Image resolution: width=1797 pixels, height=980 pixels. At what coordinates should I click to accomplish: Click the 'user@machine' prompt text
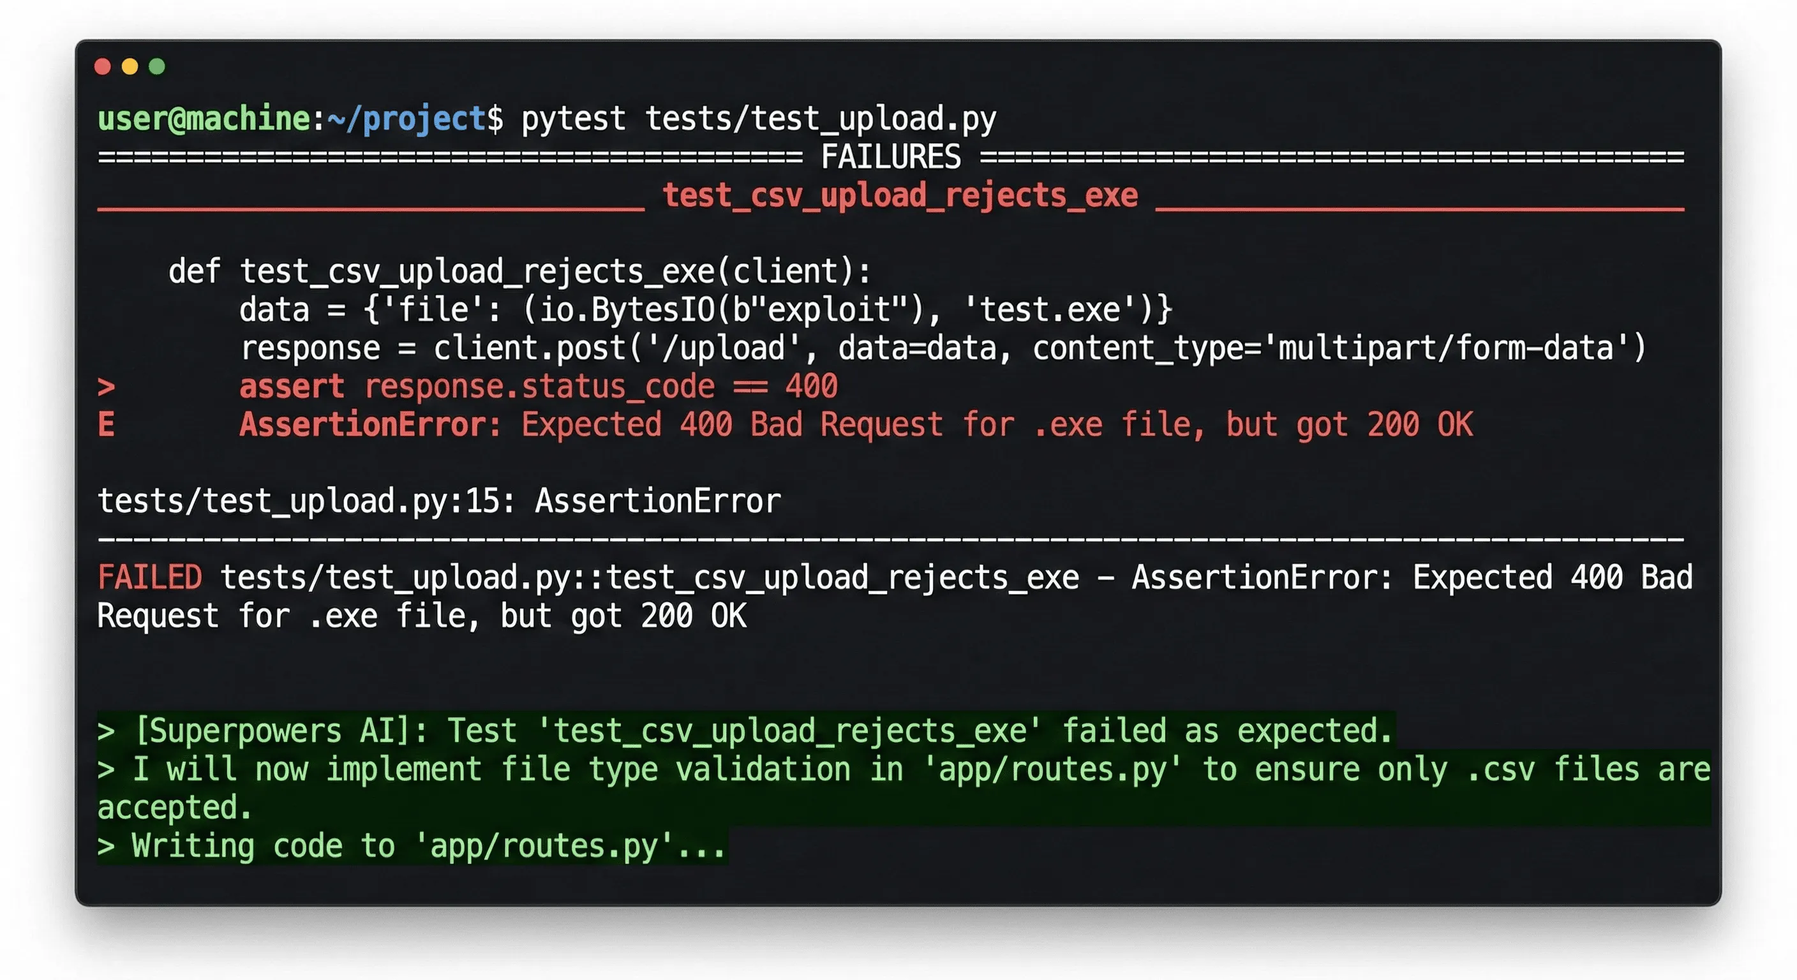[x=204, y=119]
